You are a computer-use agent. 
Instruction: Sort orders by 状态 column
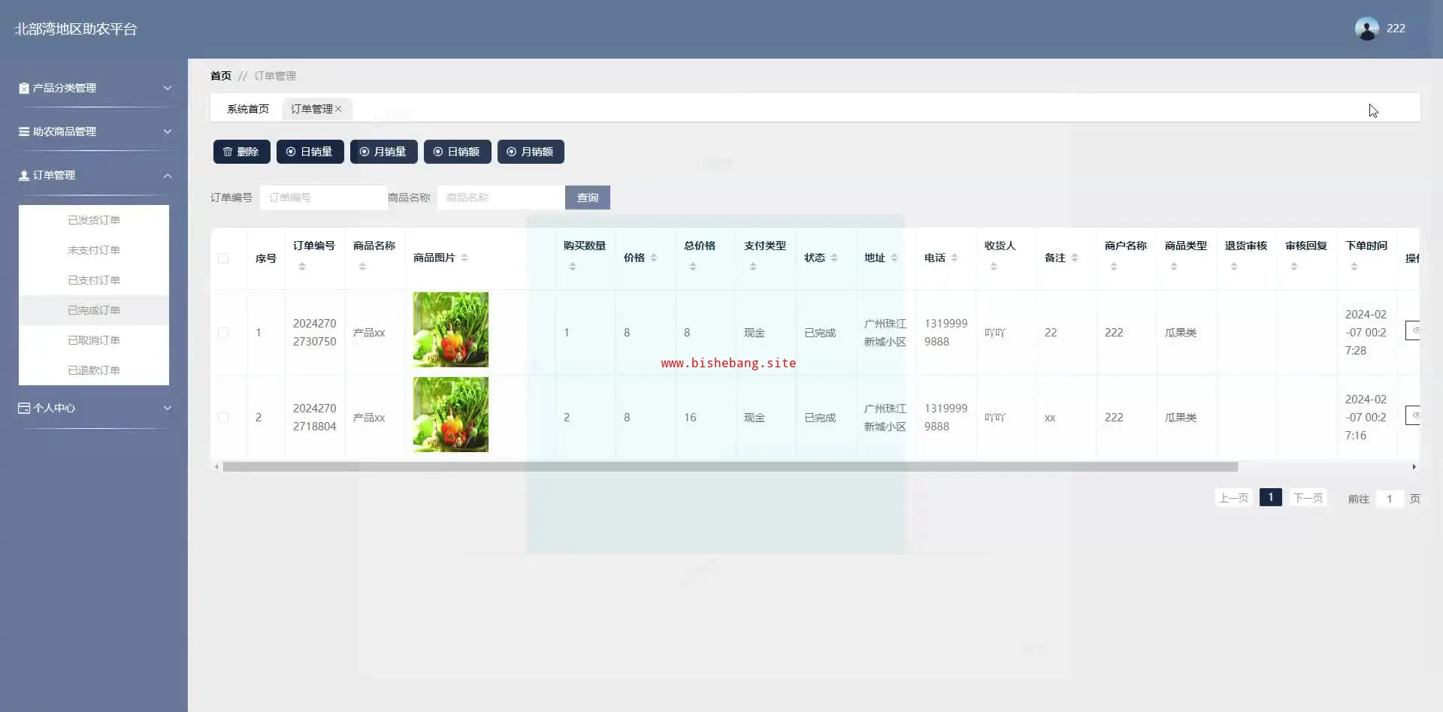[x=834, y=258]
